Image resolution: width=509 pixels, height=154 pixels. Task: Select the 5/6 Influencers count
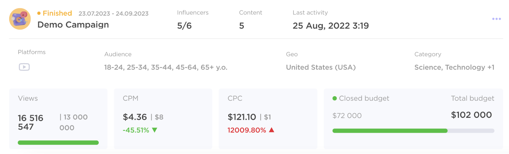(x=185, y=26)
